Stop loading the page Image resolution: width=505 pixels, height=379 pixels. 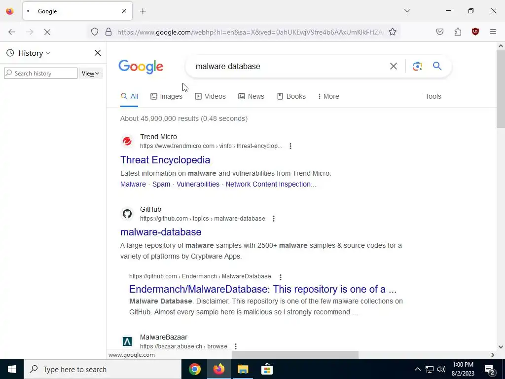point(47,32)
